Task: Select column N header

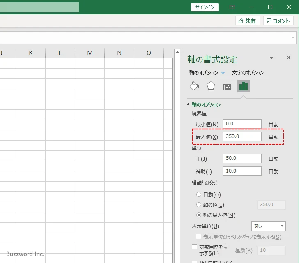Action: pyautogui.click(x=120, y=53)
